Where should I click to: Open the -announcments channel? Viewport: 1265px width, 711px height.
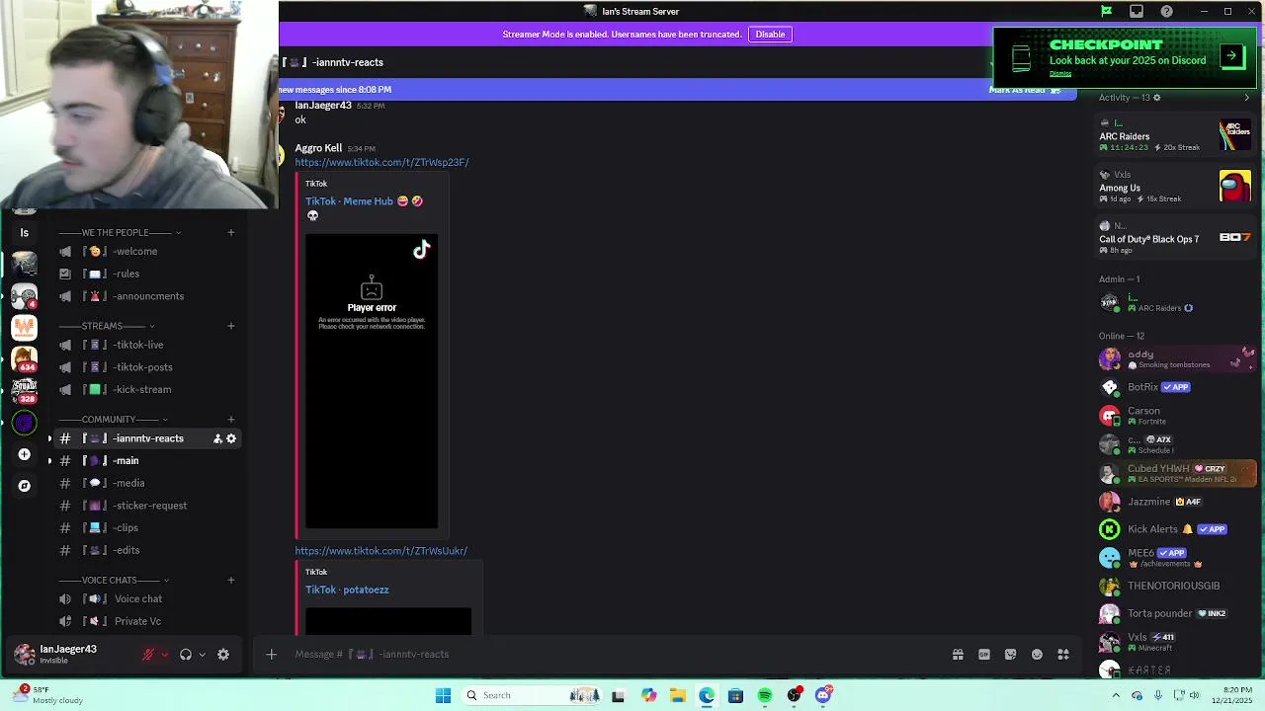click(x=146, y=296)
